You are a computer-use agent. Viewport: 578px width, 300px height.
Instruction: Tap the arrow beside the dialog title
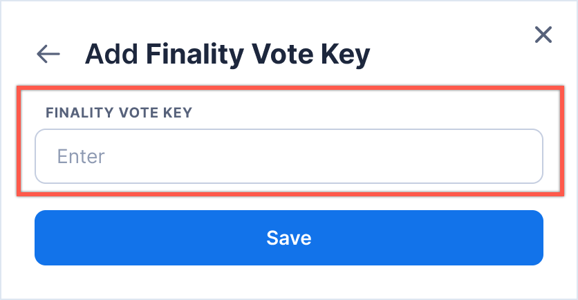48,54
